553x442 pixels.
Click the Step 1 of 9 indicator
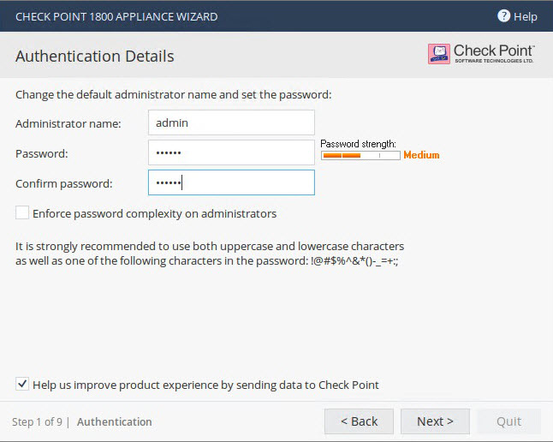[37, 421]
